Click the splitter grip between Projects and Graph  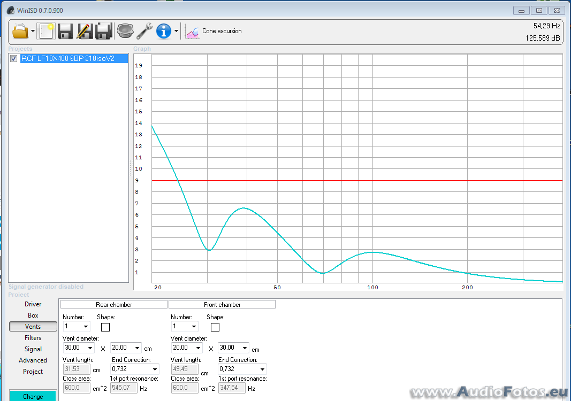131,168
